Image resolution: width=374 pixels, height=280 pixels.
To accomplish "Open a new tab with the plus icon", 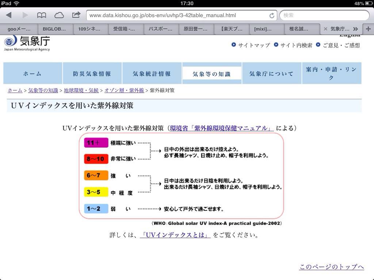I will pos(368,29).
